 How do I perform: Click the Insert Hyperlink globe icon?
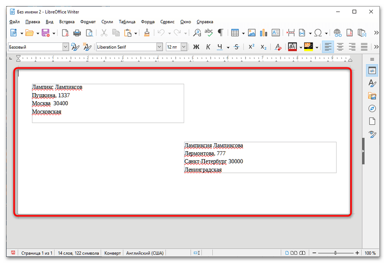pyautogui.click(x=338, y=33)
